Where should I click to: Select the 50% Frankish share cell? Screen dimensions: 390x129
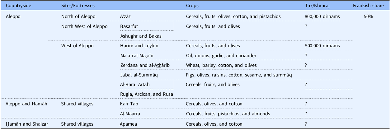pyautogui.click(x=368, y=16)
